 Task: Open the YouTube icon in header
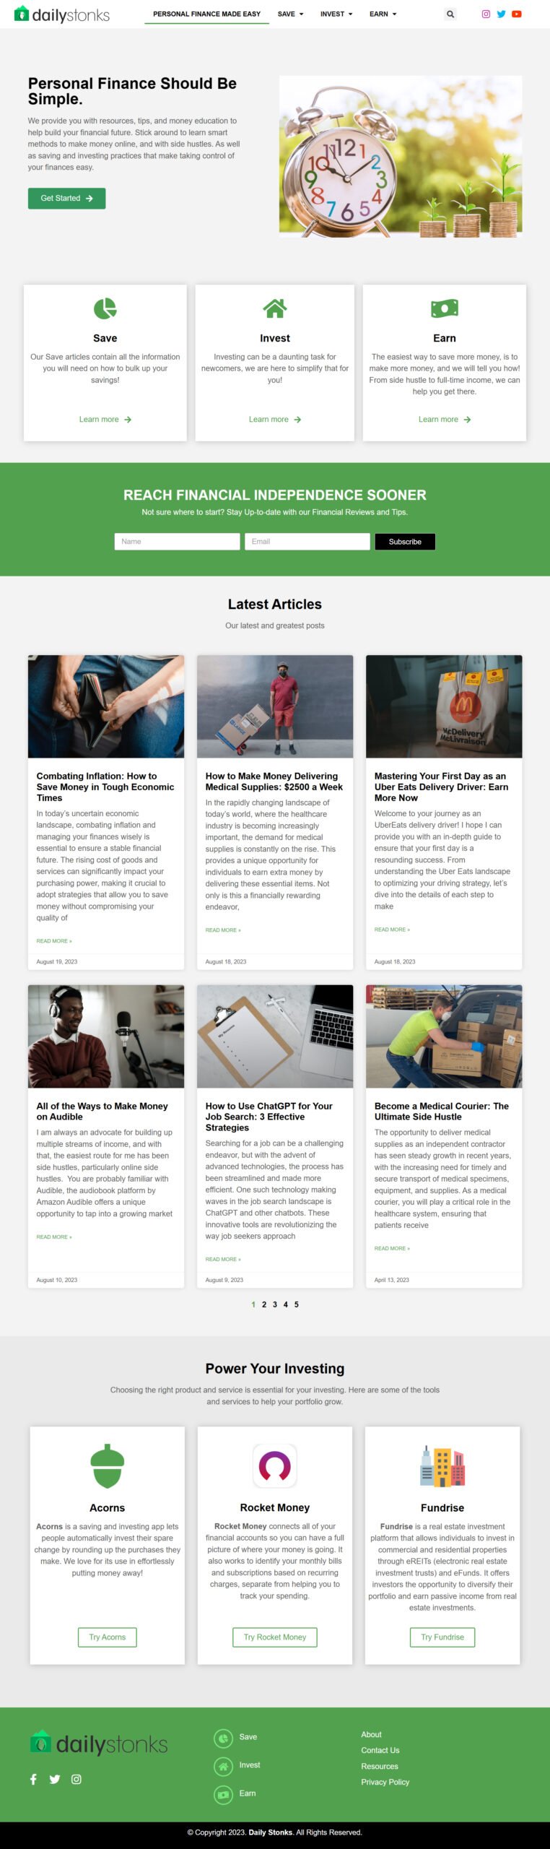pyautogui.click(x=517, y=14)
